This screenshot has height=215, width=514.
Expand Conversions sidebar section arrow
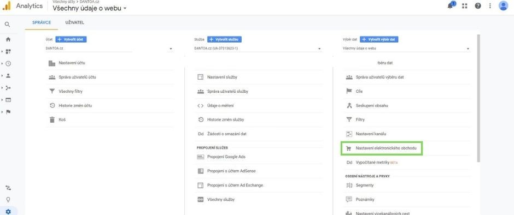pos(2,112)
